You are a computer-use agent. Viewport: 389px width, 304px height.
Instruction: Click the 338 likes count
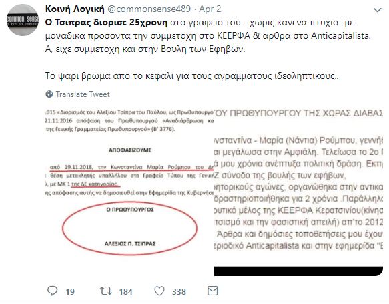pos(179,291)
